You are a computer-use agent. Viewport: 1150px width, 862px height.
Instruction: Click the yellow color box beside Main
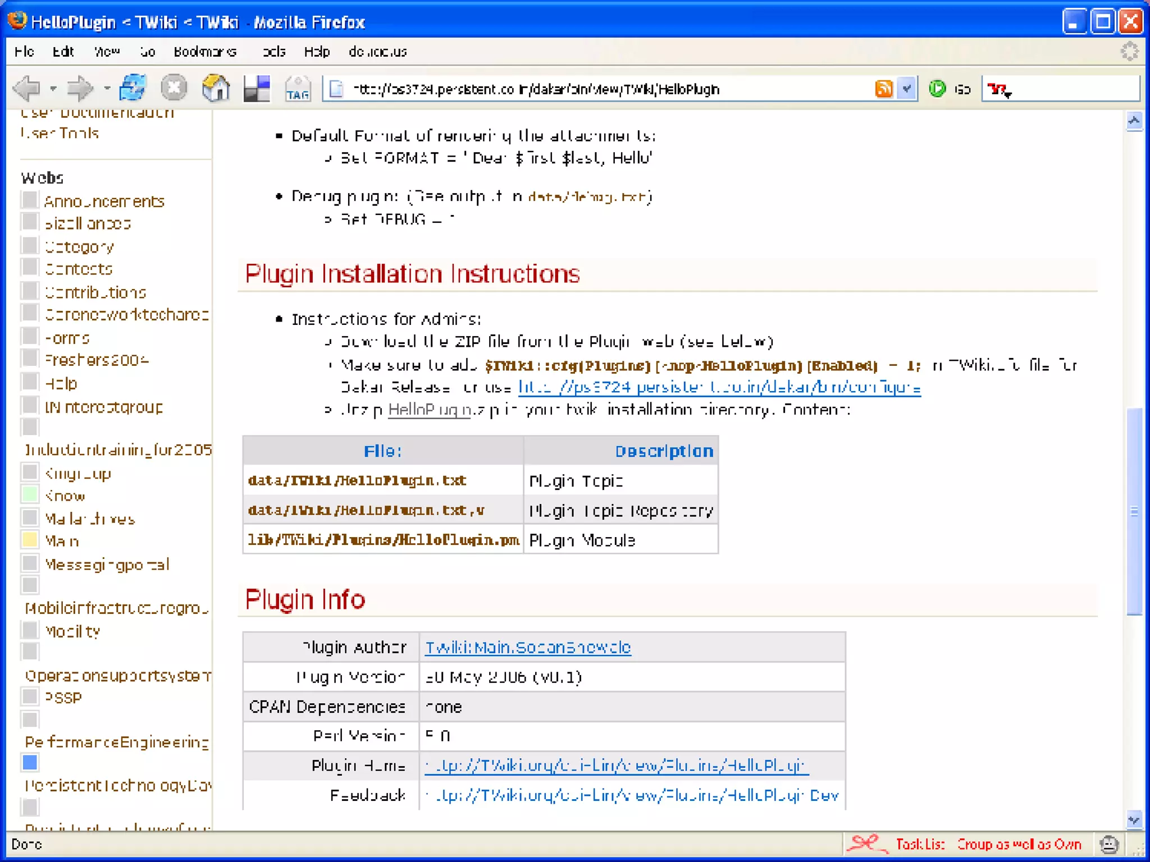pos(30,540)
